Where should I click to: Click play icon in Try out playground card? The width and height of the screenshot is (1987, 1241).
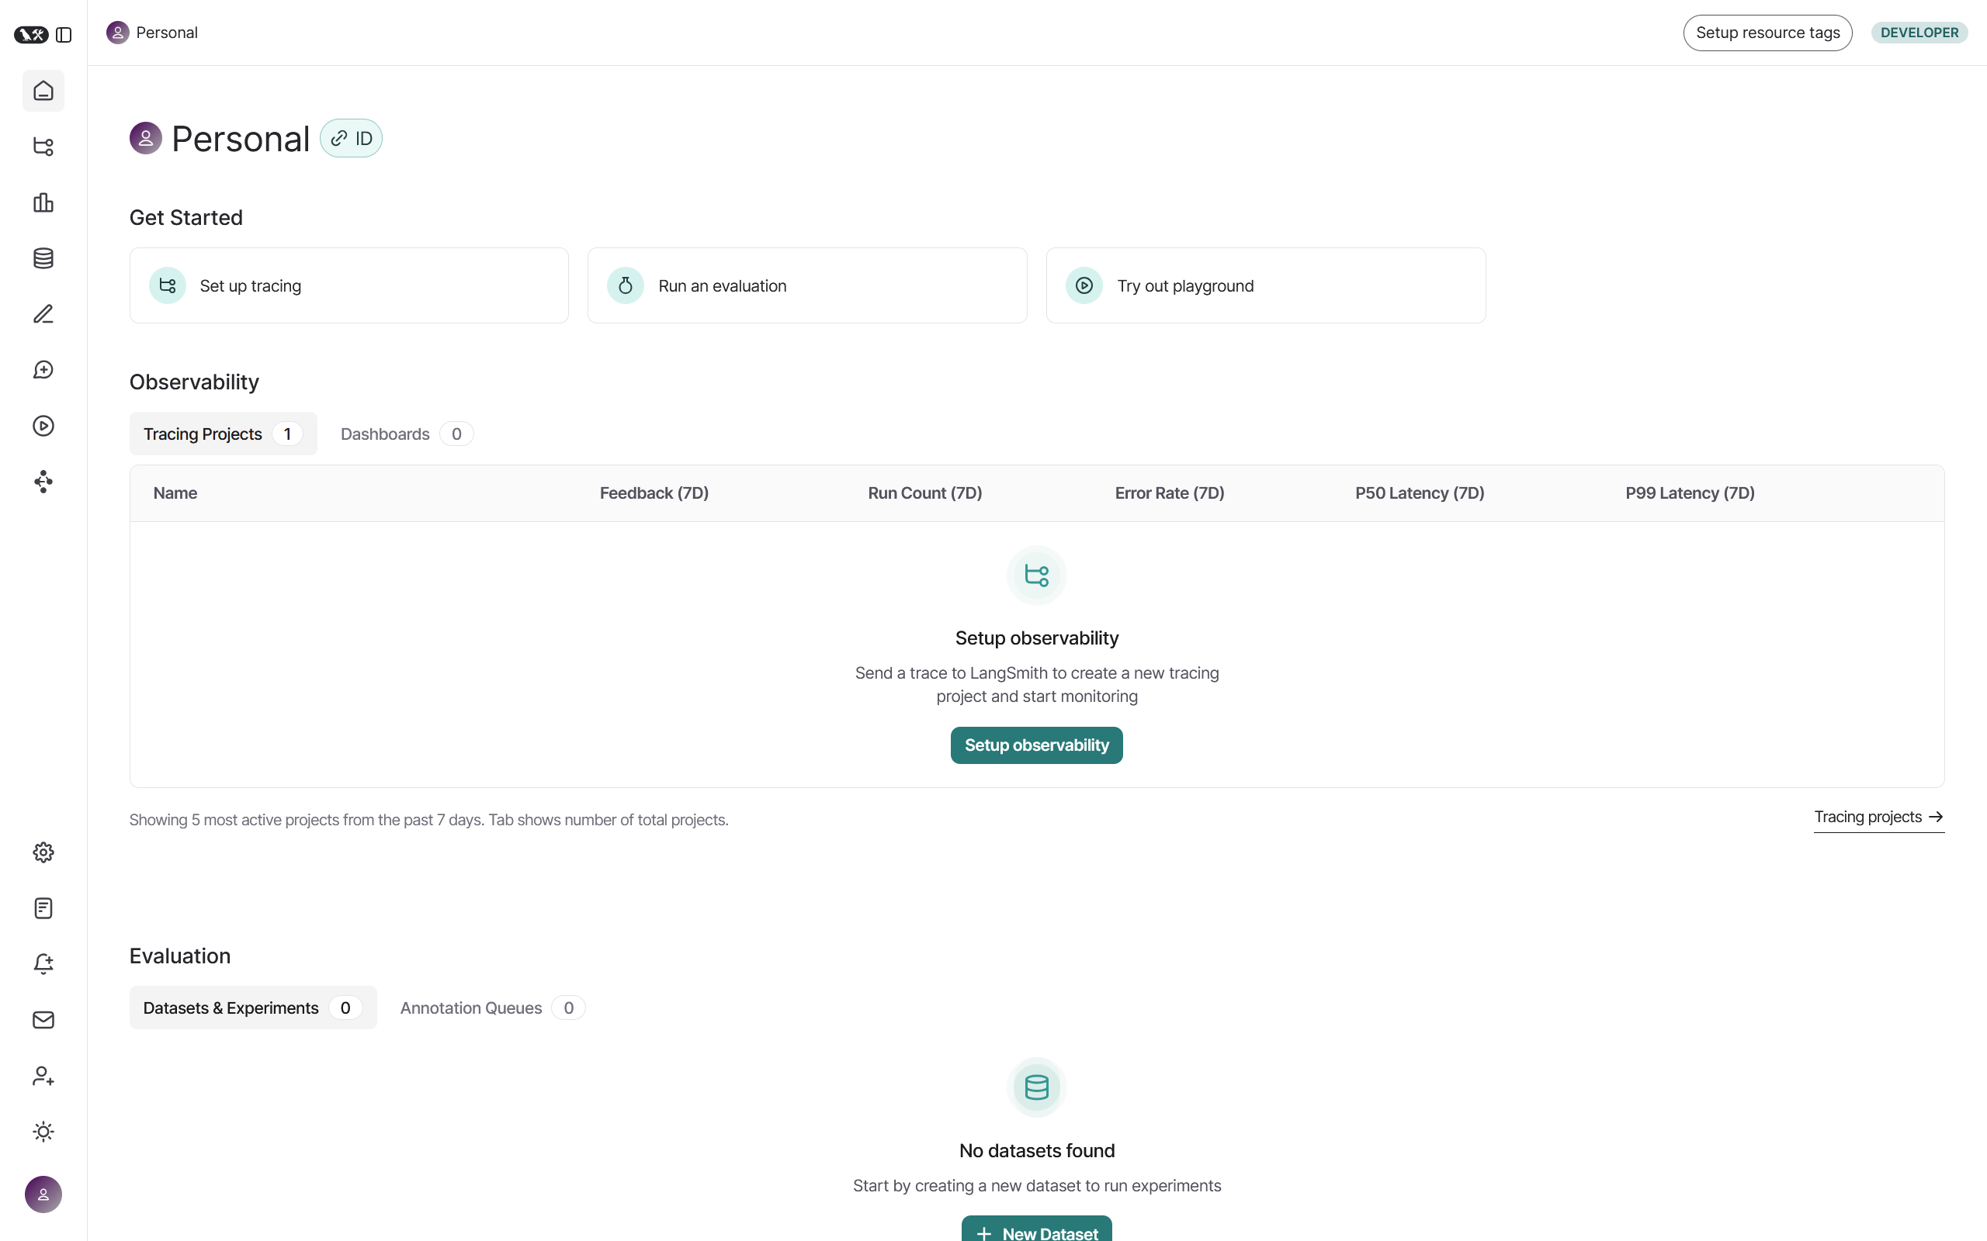pyautogui.click(x=1084, y=285)
